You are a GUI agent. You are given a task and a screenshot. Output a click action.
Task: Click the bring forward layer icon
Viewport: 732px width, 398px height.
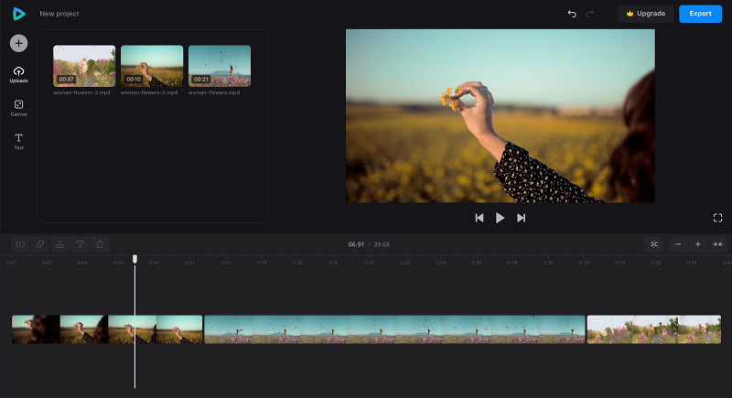click(x=60, y=244)
